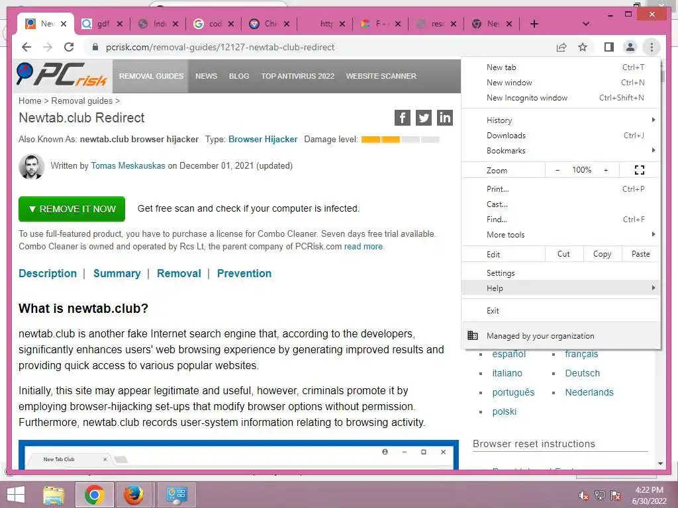Open Settings from the Chrome menu

click(560, 273)
